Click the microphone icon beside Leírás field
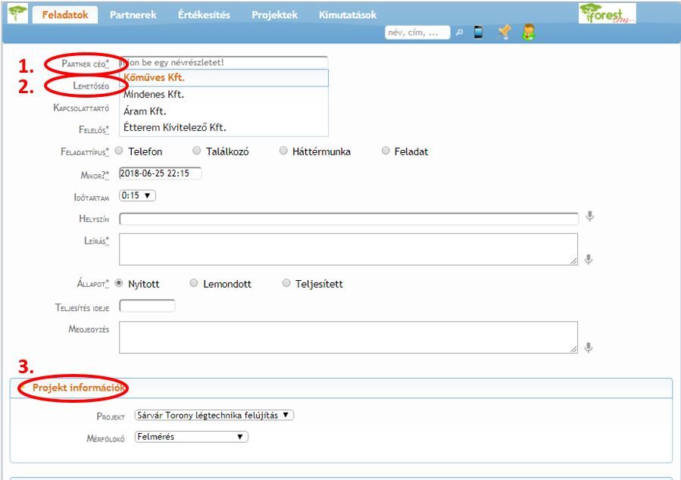The height and width of the screenshot is (480, 681). click(x=589, y=260)
